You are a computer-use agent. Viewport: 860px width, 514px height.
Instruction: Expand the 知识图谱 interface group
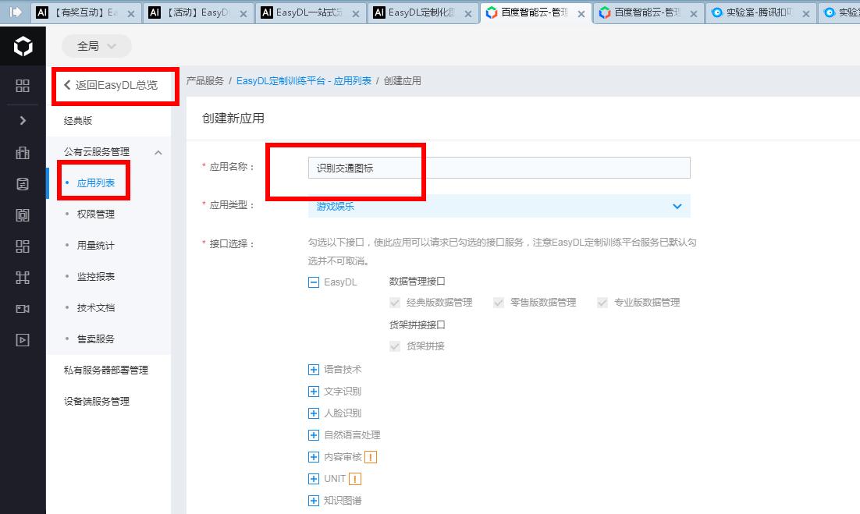(314, 501)
